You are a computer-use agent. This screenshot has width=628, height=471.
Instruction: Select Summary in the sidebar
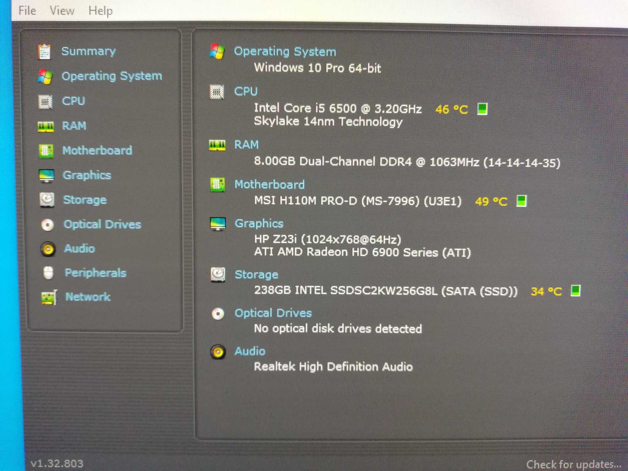[x=89, y=51]
